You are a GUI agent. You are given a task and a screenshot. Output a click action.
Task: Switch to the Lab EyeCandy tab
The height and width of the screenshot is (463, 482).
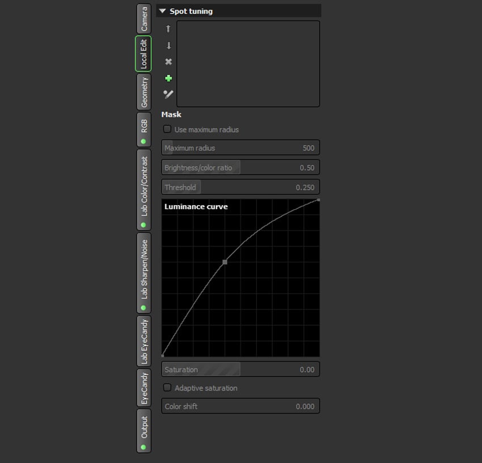tap(144, 341)
